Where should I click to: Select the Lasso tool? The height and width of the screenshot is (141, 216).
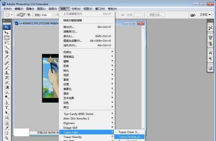click(x=6, y=43)
